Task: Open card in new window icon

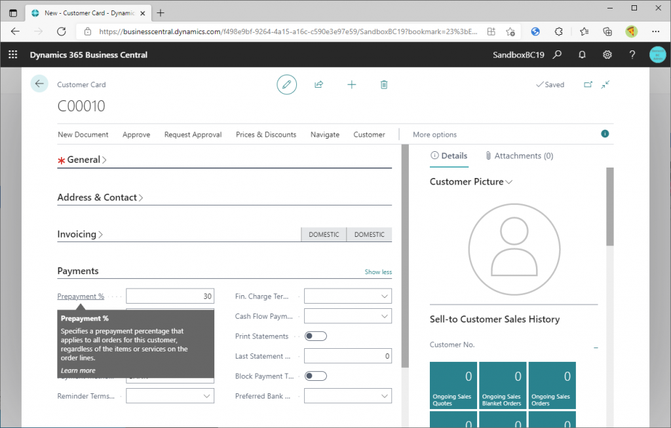Action: (588, 84)
